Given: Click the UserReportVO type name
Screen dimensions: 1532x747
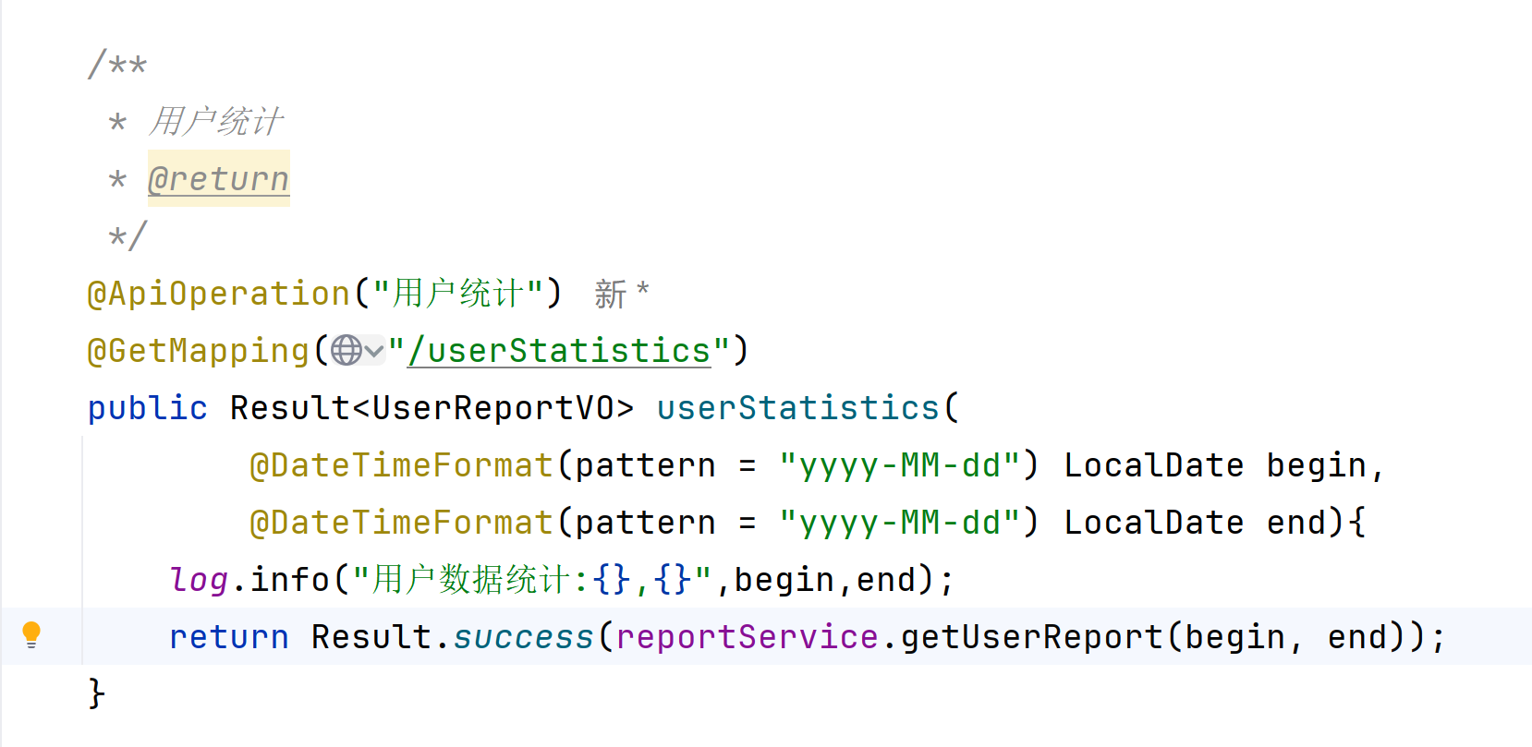Looking at the screenshot, I should point(493,408).
